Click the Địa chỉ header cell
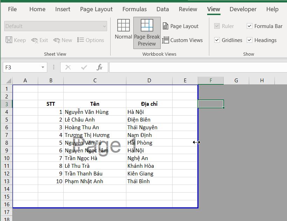 149,104
